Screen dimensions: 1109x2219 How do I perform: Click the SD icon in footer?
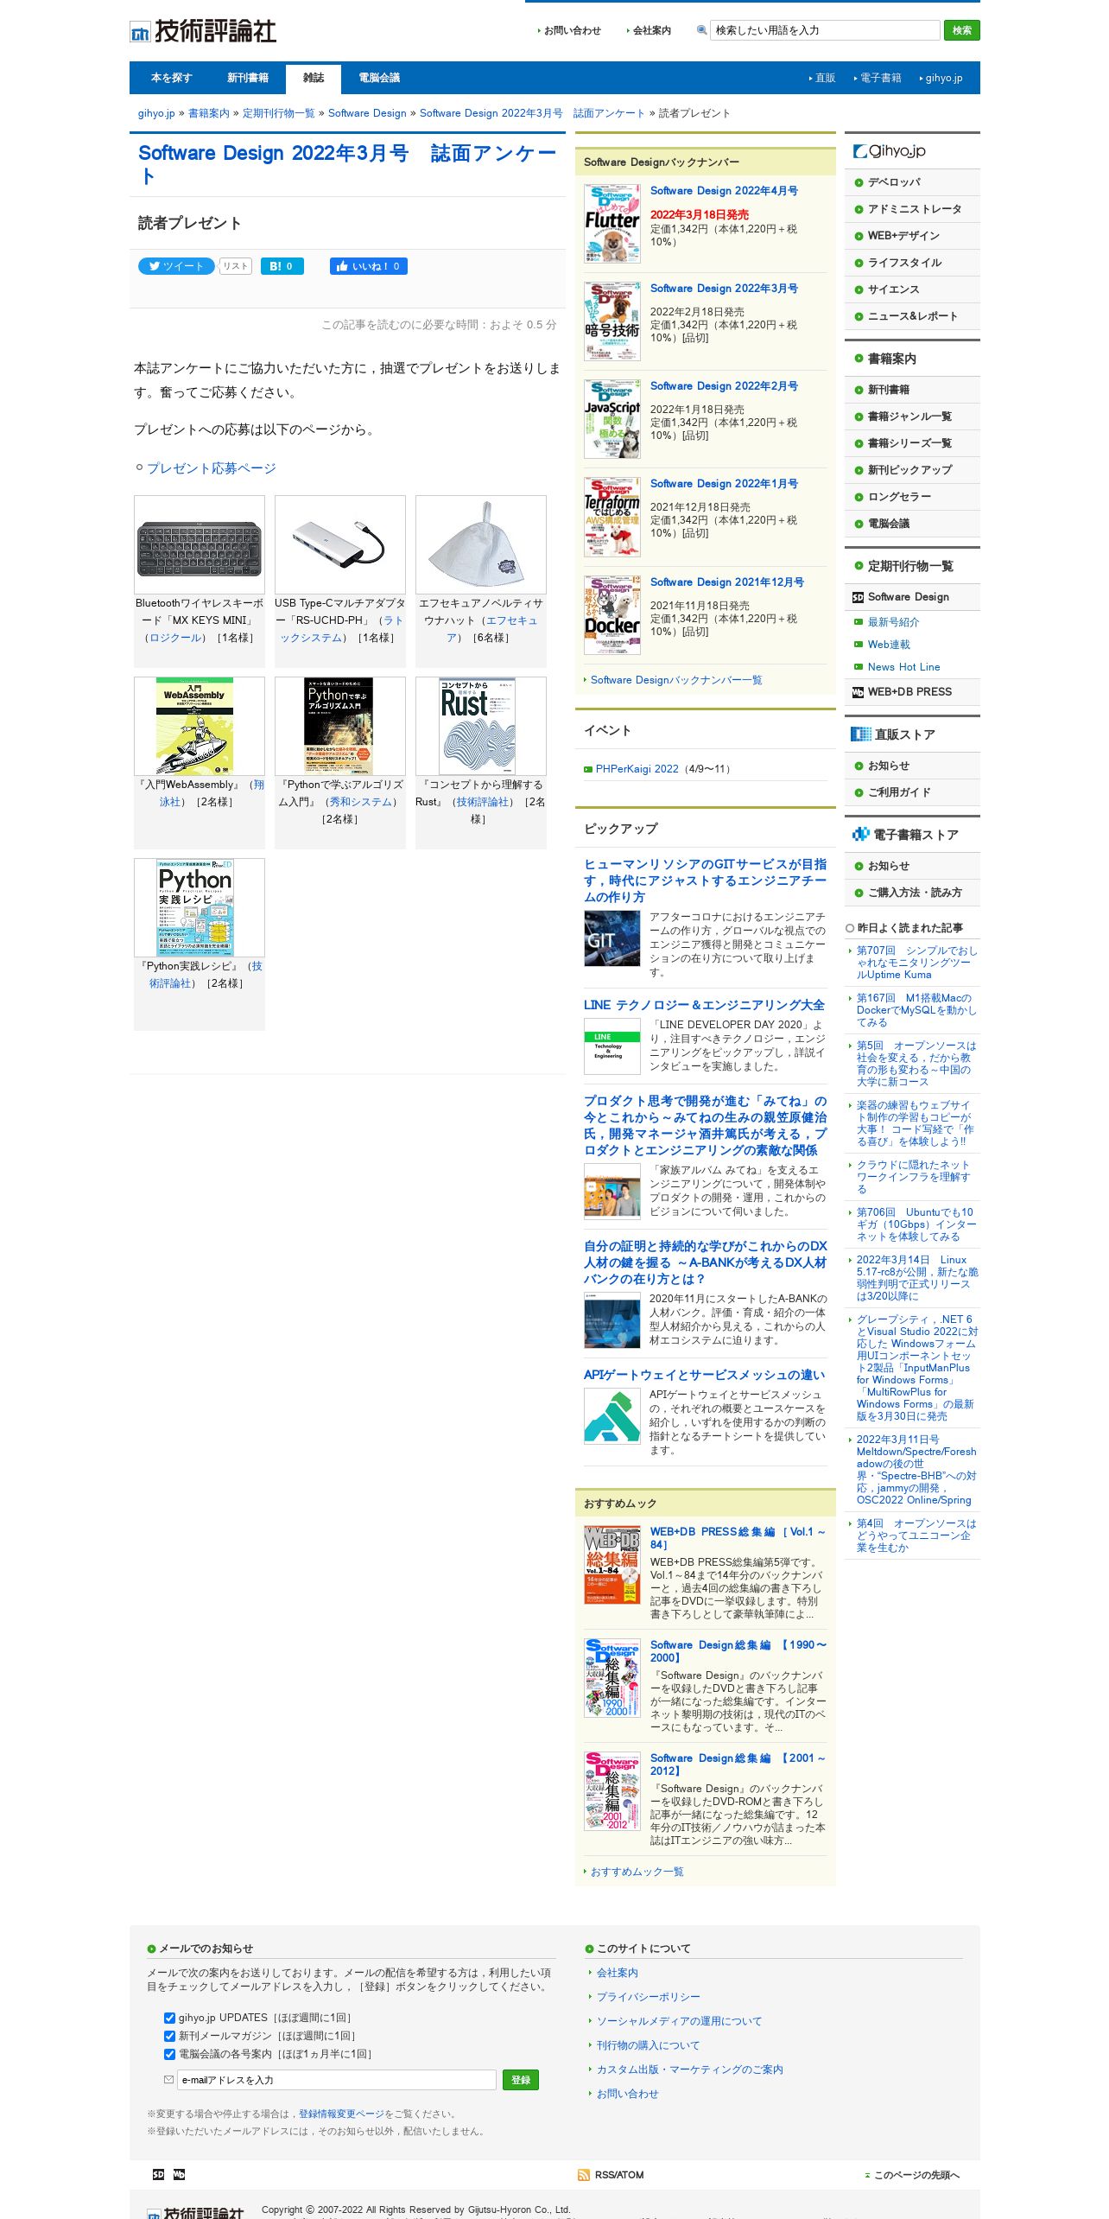(158, 2174)
